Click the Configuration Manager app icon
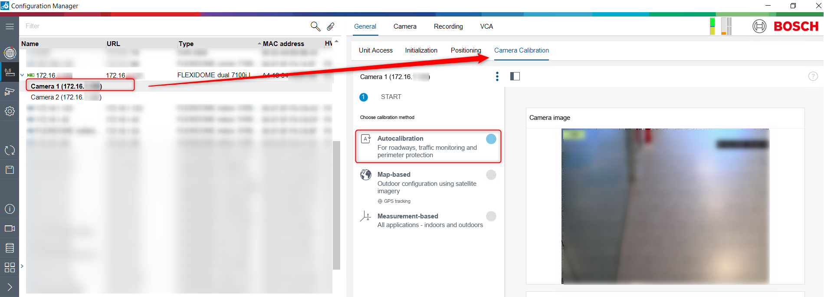The width and height of the screenshot is (824, 297). (x=5, y=6)
